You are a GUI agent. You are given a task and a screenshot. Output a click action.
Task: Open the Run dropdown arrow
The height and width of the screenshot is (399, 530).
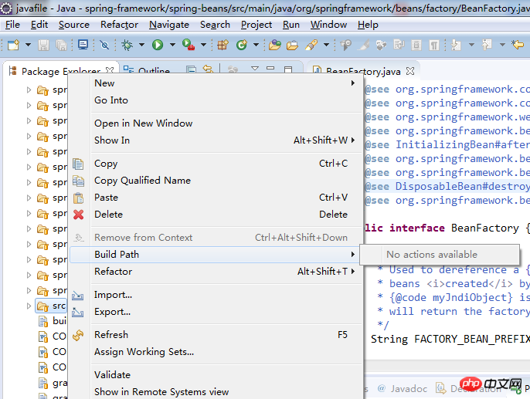[x=172, y=45]
